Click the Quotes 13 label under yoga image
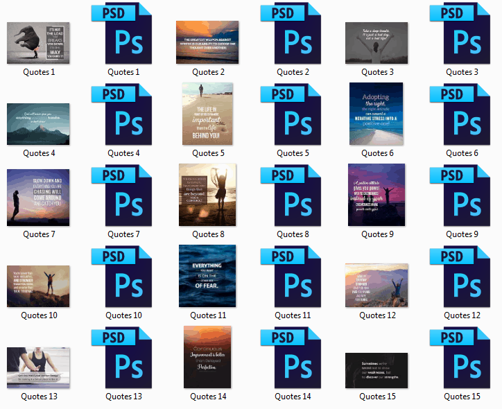 [x=39, y=397]
